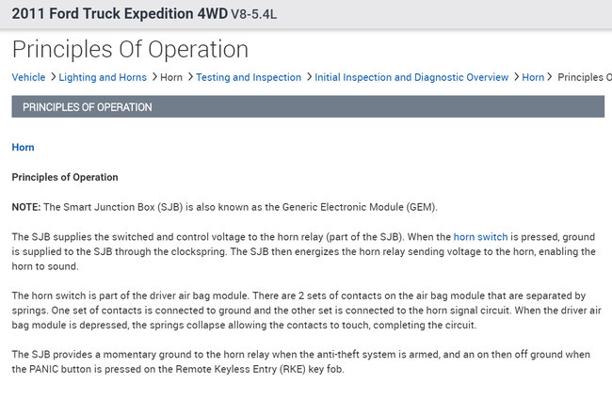This screenshot has width=612, height=399.
Task: Click chevron following Lighting and Horns
Action: (152, 77)
